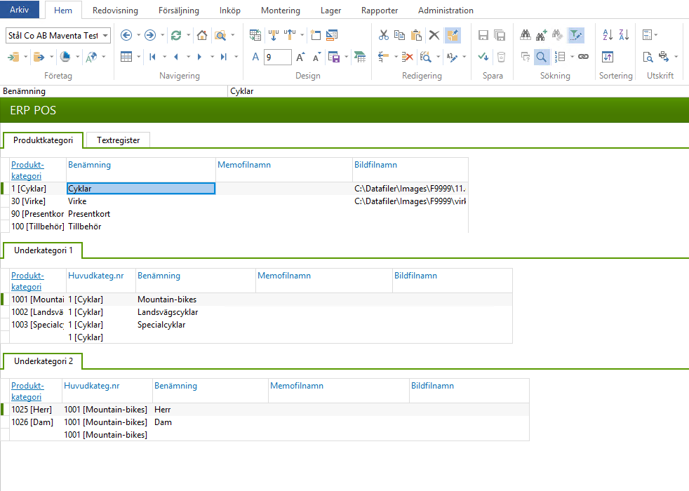Go to the first record arrow

(152, 57)
